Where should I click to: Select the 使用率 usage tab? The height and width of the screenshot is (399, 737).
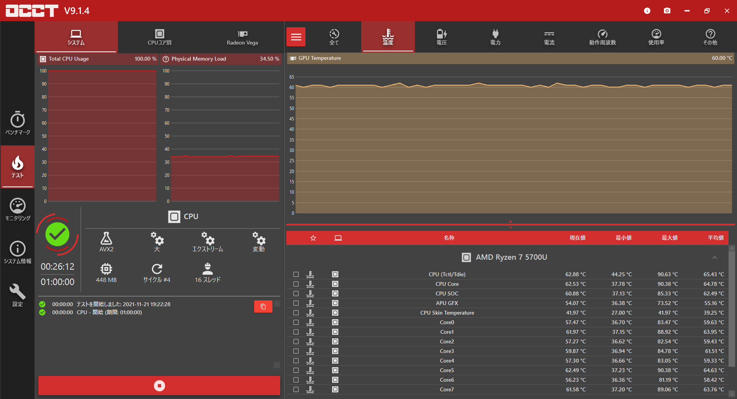pyautogui.click(x=656, y=37)
